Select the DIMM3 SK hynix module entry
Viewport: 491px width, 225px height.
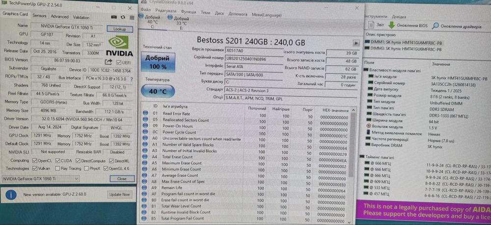click(404, 49)
